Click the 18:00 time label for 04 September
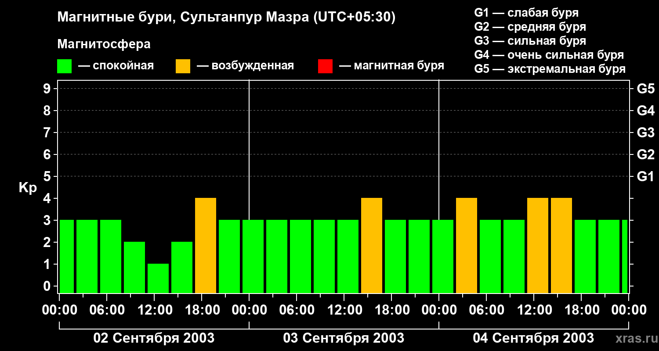The width and height of the screenshot is (659, 351). tap(581, 310)
